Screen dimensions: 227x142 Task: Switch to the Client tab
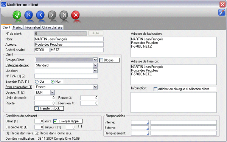[x=6, y=27]
